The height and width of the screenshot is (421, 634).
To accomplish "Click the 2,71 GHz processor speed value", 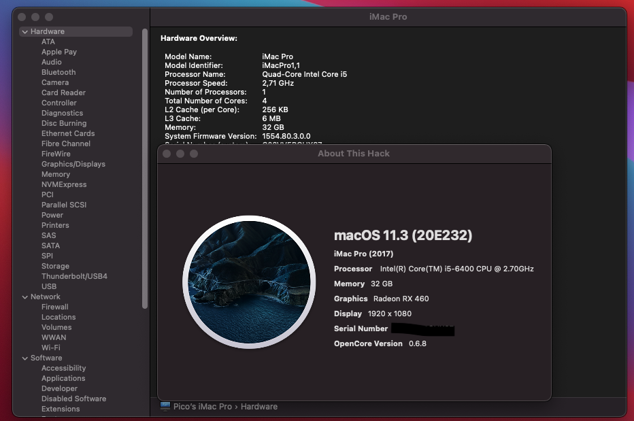I will [x=278, y=83].
